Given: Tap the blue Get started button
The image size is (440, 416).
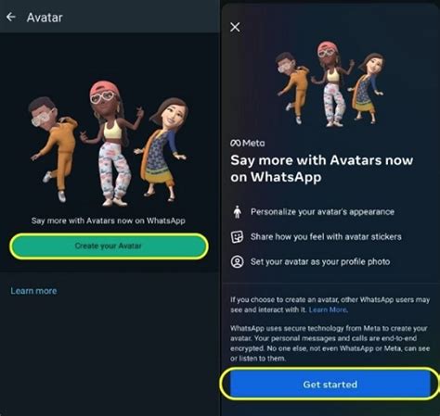Looking at the screenshot, I should pos(330,384).
